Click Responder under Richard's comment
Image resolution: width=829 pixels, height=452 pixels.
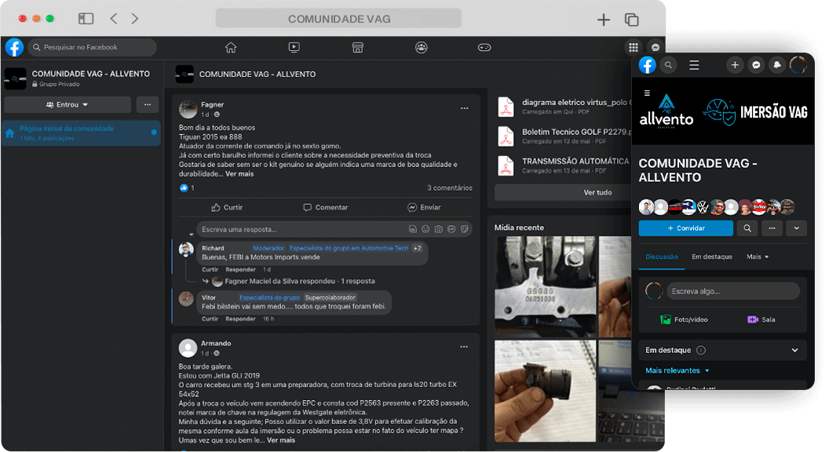(x=240, y=270)
